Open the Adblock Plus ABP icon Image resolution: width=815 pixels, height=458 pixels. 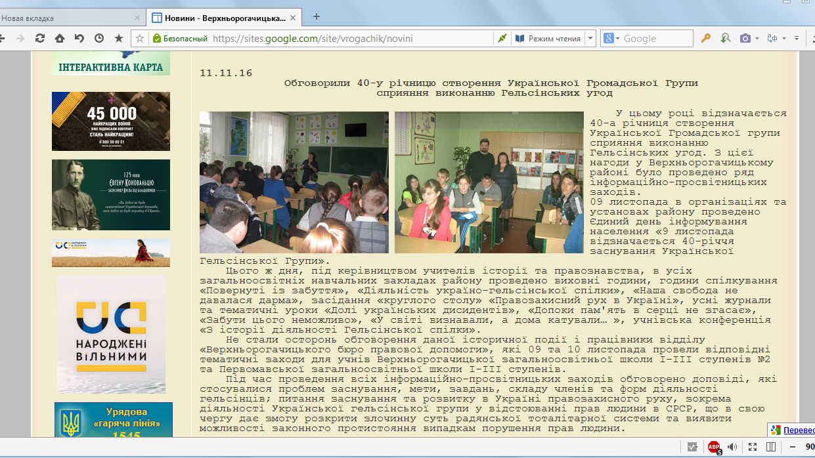point(714,447)
